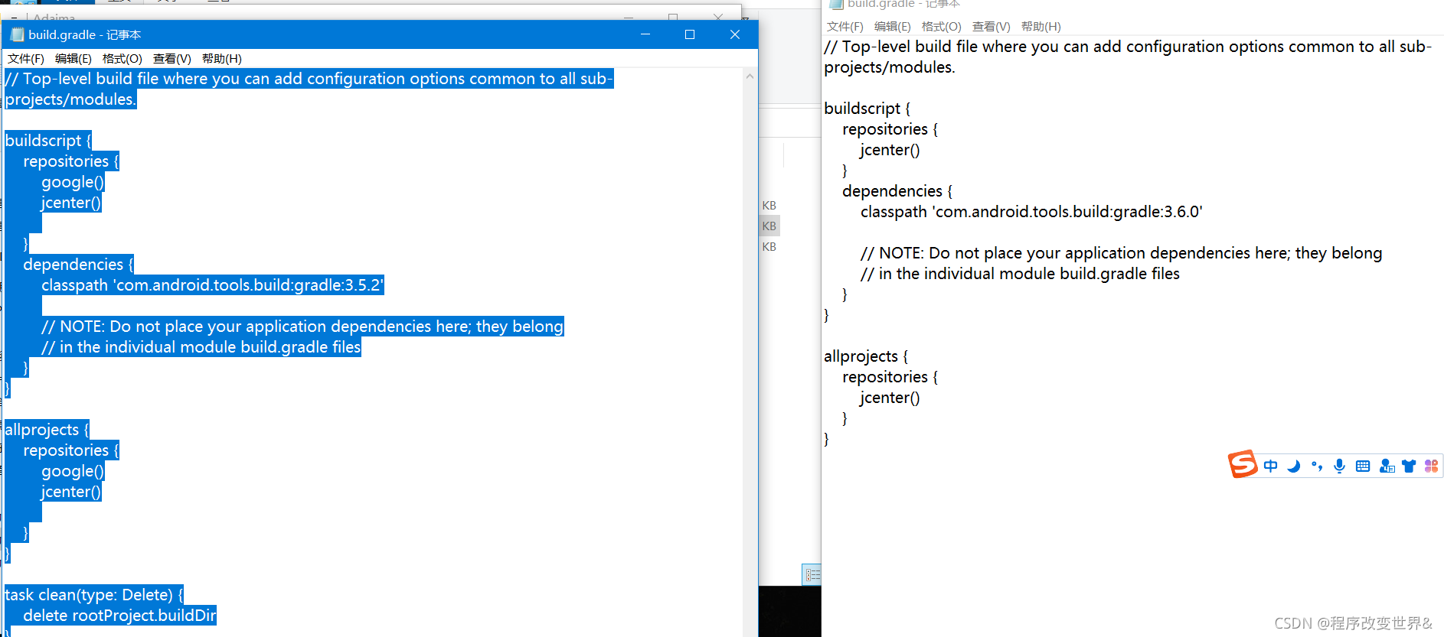Open 帮助(H) menu in left Notepad
This screenshot has width=1444, height=637.
click(221, 59)
